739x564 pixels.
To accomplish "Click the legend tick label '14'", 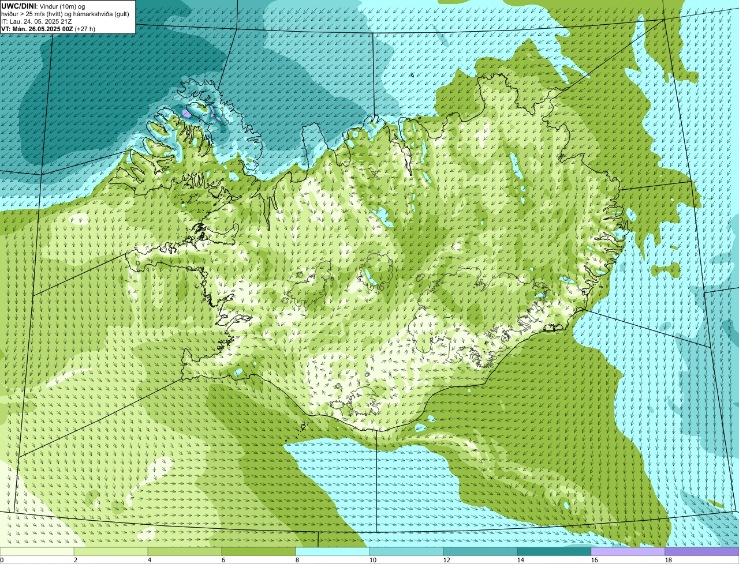I will (521, 560).
